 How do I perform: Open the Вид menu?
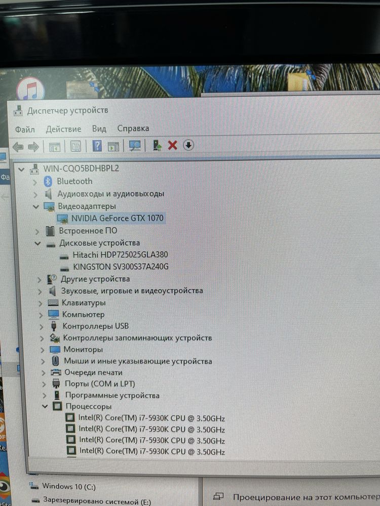tap(99, 129)
